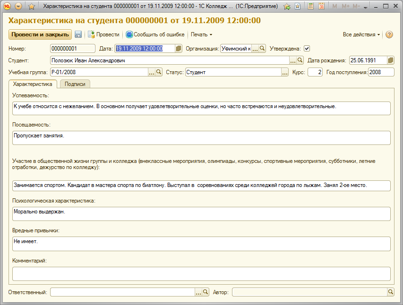Click the Дата field with 19.11.2009
The image size is (403, 305).
click(x=145, y=49)
